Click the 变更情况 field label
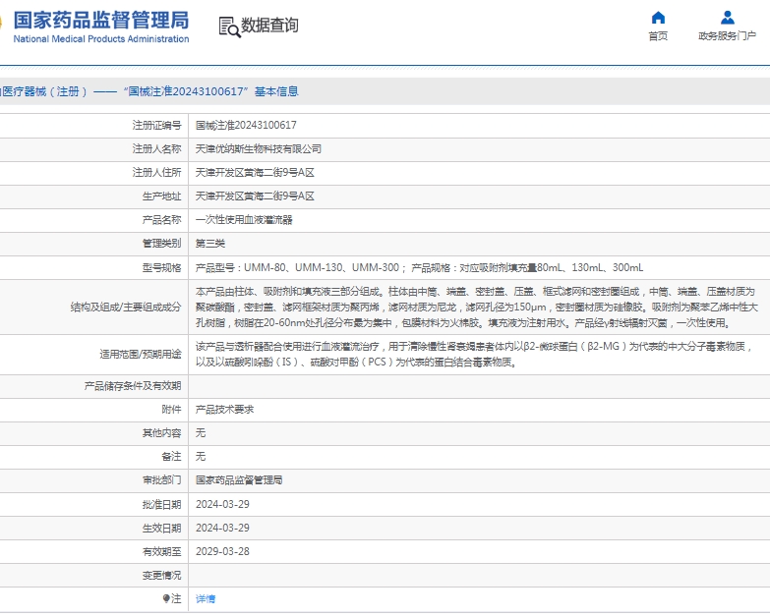770x616 pixels. click(161, 575)
